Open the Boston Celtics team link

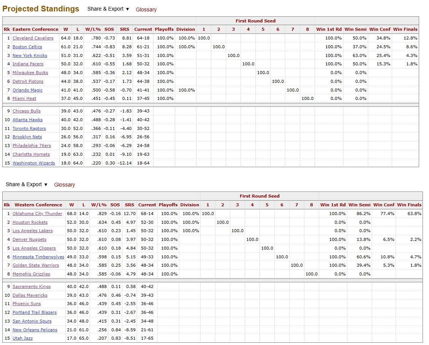[27, 47]
